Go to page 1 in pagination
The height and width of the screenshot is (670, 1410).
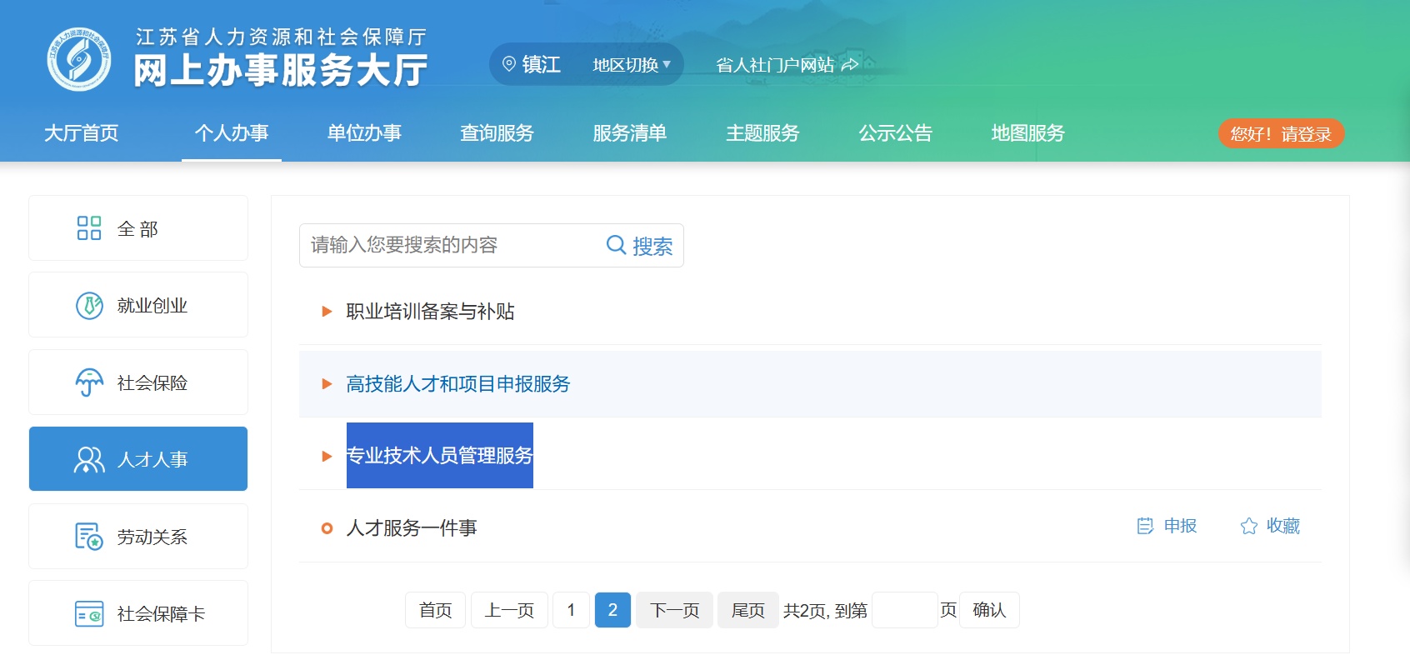point(571,610)
